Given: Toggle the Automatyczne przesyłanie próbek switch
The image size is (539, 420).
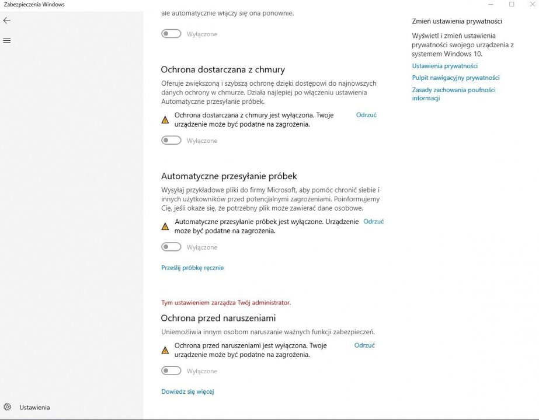Looking at the screenshot, I should tap(171, 247).
